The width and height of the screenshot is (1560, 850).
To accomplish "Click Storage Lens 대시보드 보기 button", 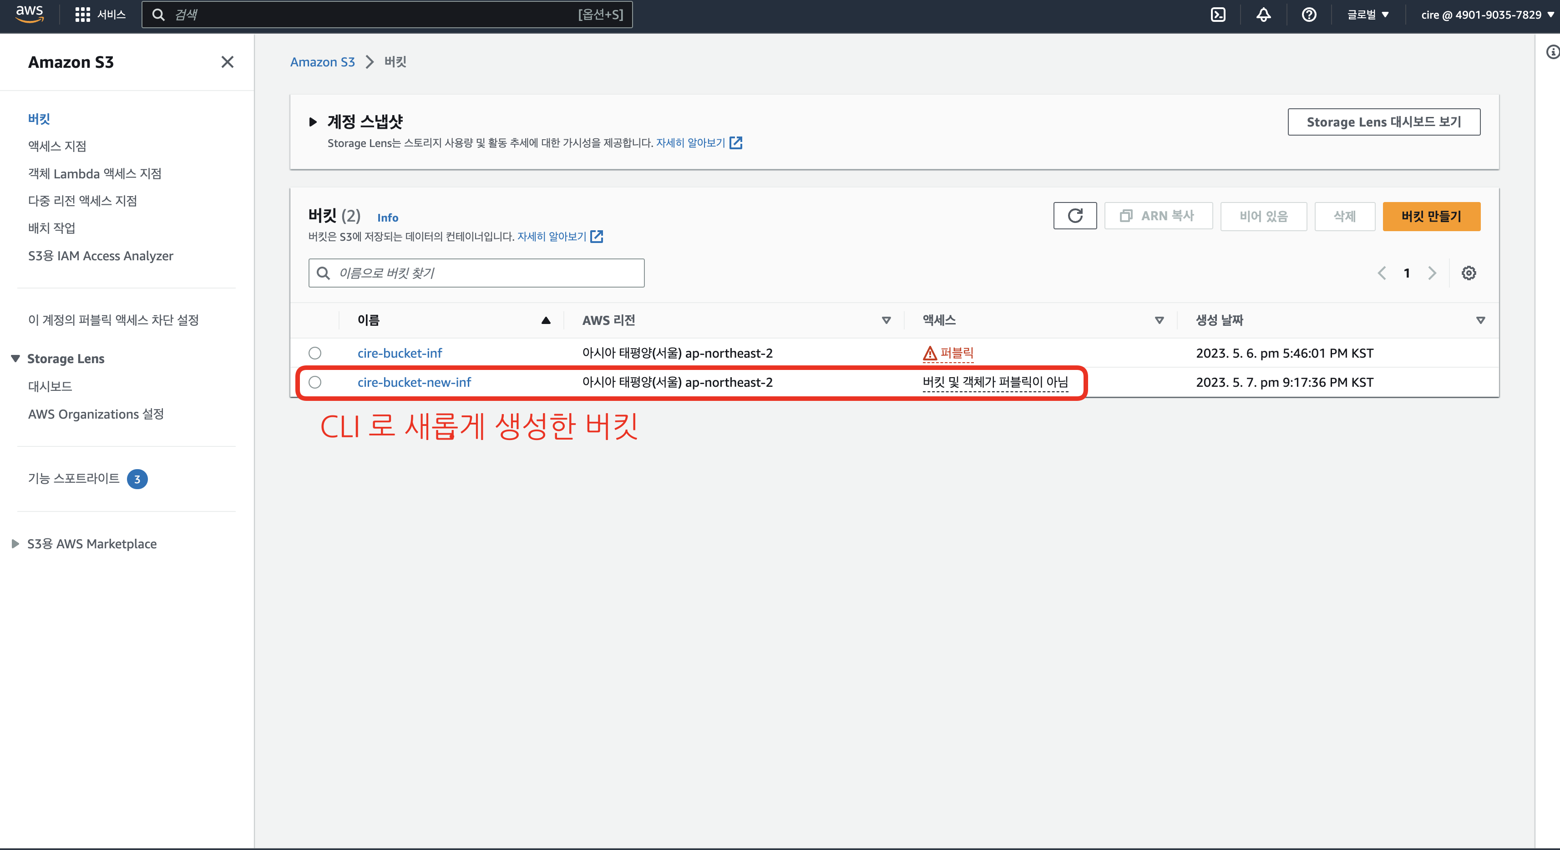I will [1384, 121].
